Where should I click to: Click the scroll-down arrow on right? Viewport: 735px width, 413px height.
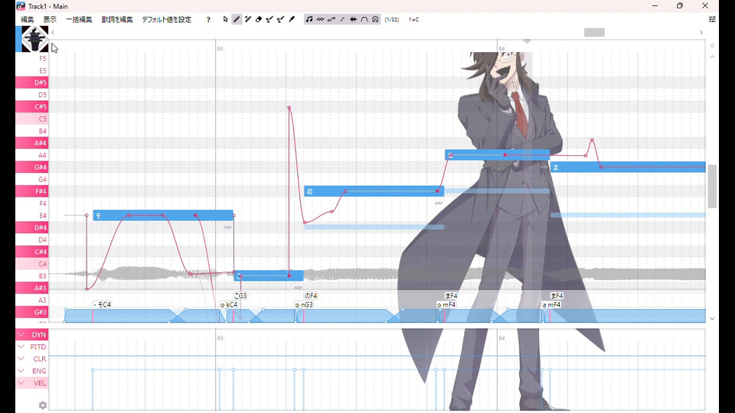click(712, 318)
